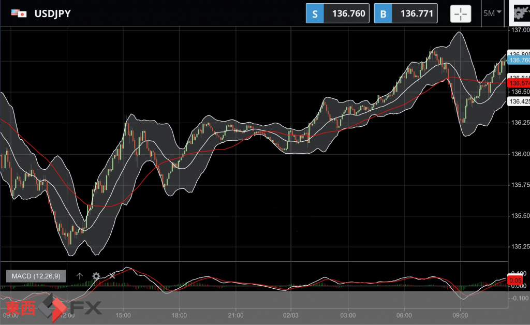
Task: Click the 15:00 time axis label
Action: [x=123, y=315]
